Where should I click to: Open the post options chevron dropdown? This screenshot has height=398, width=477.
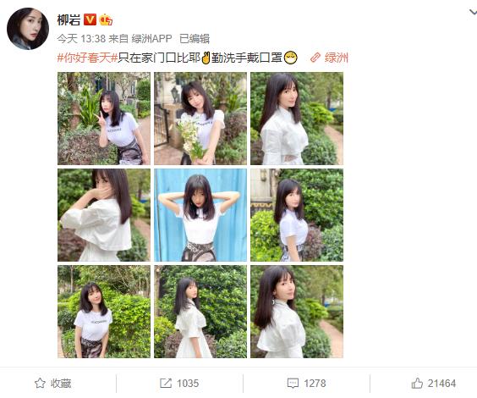pos(473,13)
